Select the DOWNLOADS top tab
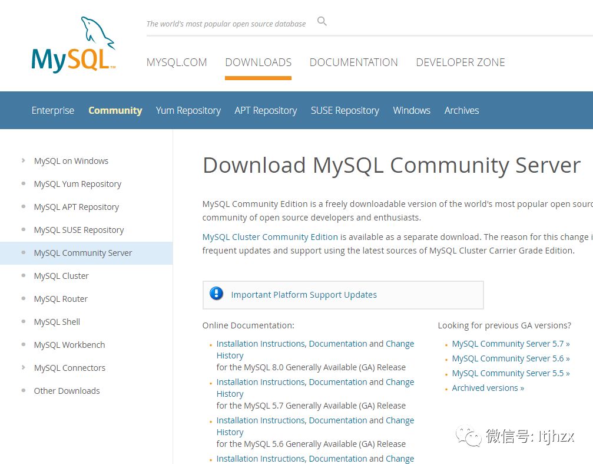This screenshot has height=464, width=593. pyautogui.click(x=259, y=62)
